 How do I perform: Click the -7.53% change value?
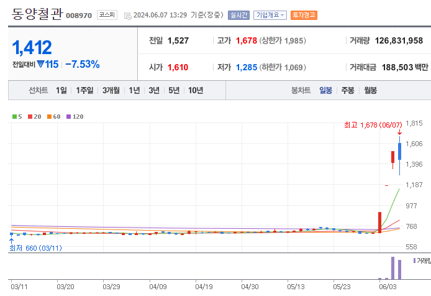(x=83, y=65)
